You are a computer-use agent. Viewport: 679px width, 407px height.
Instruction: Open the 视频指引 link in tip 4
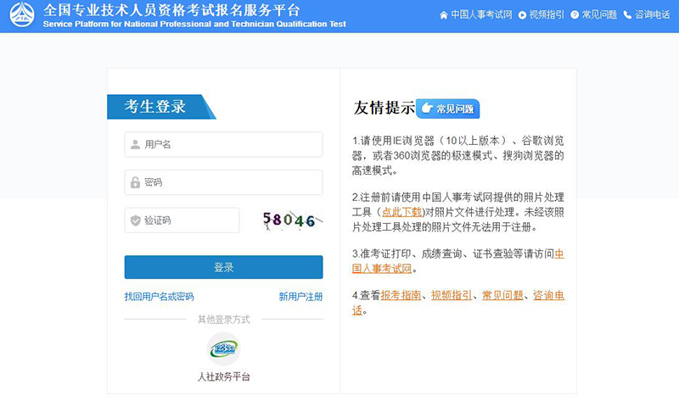(x=452, y=295)
